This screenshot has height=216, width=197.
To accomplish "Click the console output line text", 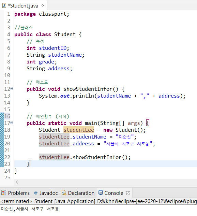I will [30, 209].
